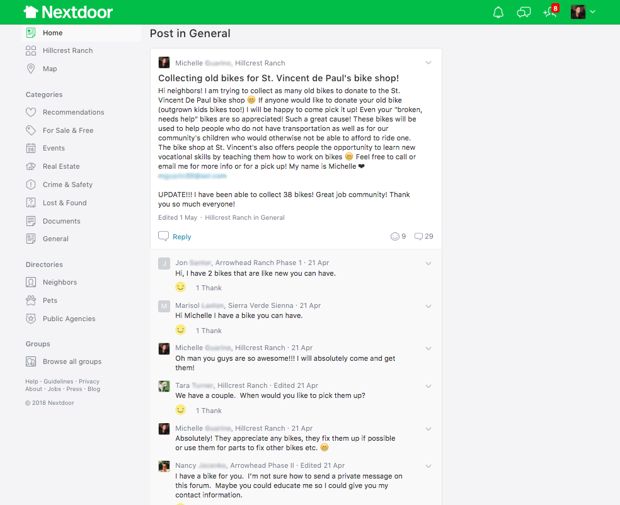The width and height of the screenshot is (620, 505).
Task: Open the Guidelines footer link
Action: click(59, 382)
